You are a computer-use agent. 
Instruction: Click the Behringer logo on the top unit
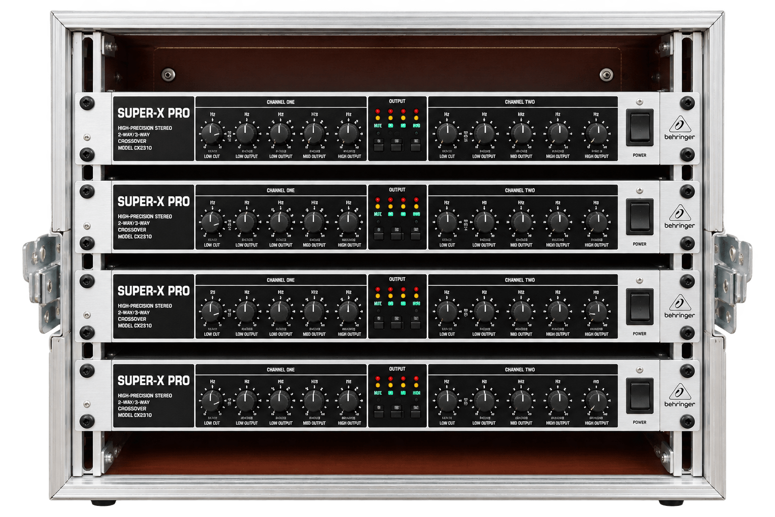tap(680, 128)
